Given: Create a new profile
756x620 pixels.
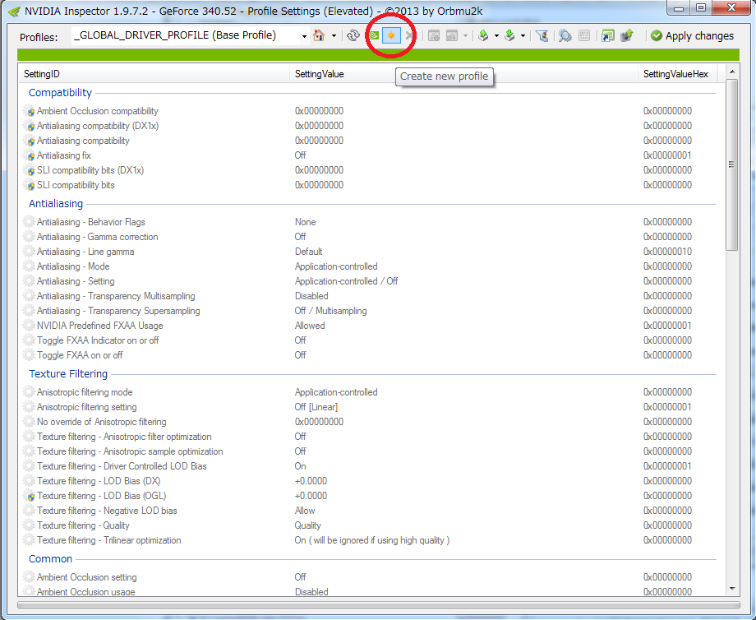Looking at the screenshot, I should click(391, 35).
